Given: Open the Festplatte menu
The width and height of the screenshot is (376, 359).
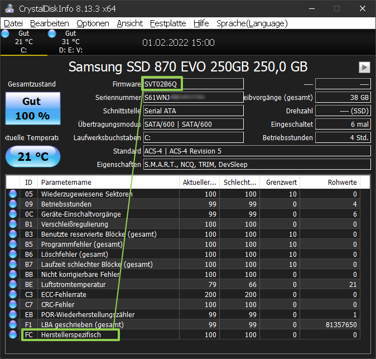Looking at the screenshot, I should coord(168,23).
